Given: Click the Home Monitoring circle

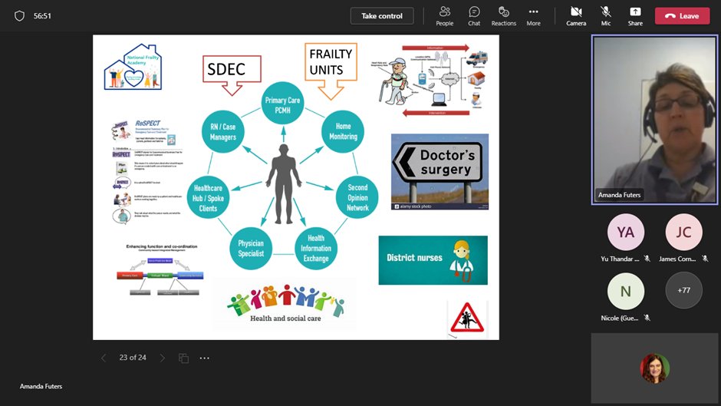Looking at the screenshot, I should click(x=343, y=131).
